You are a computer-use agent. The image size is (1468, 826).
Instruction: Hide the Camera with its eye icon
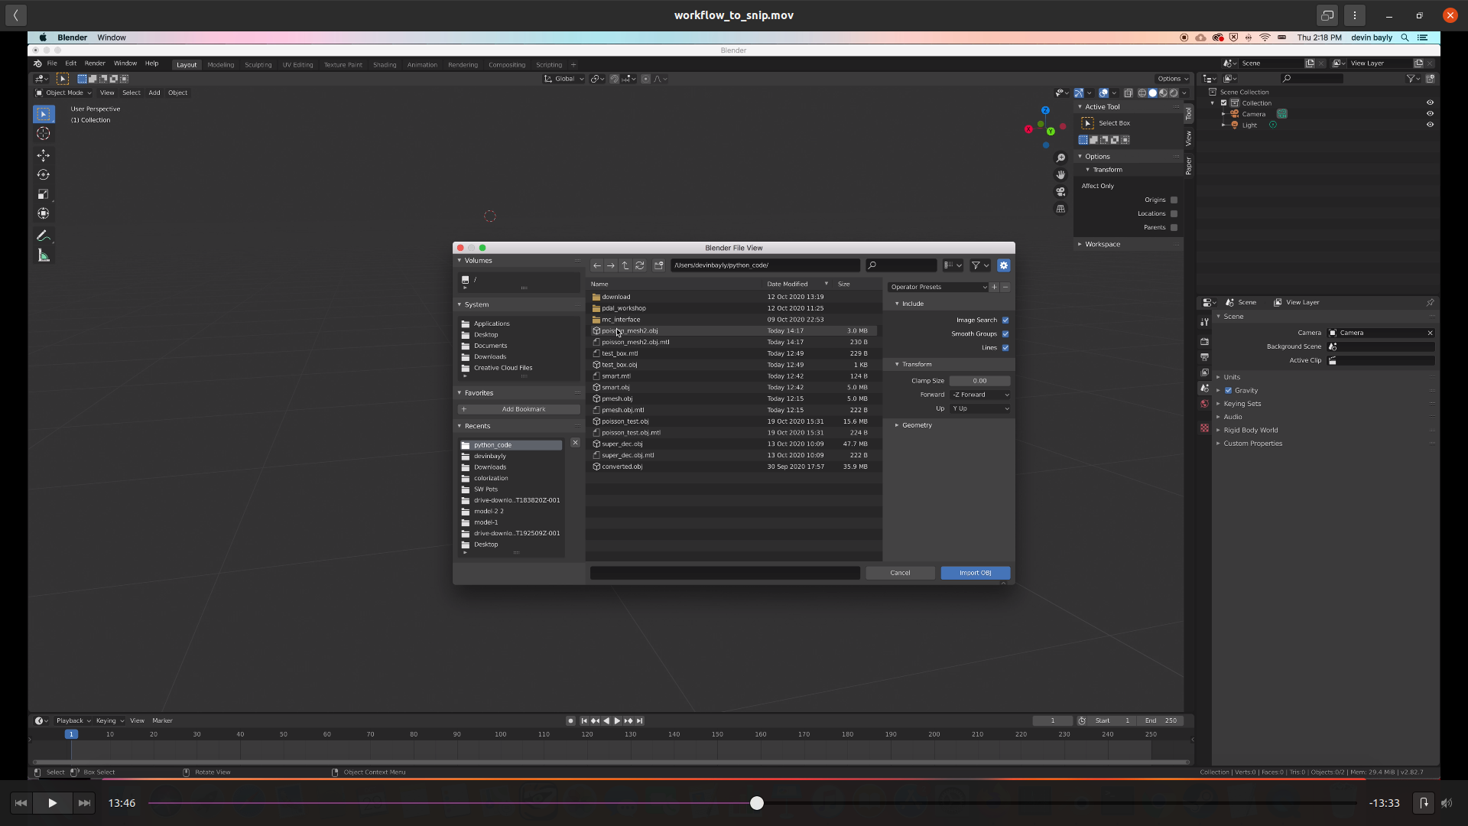coord(1430,114)
